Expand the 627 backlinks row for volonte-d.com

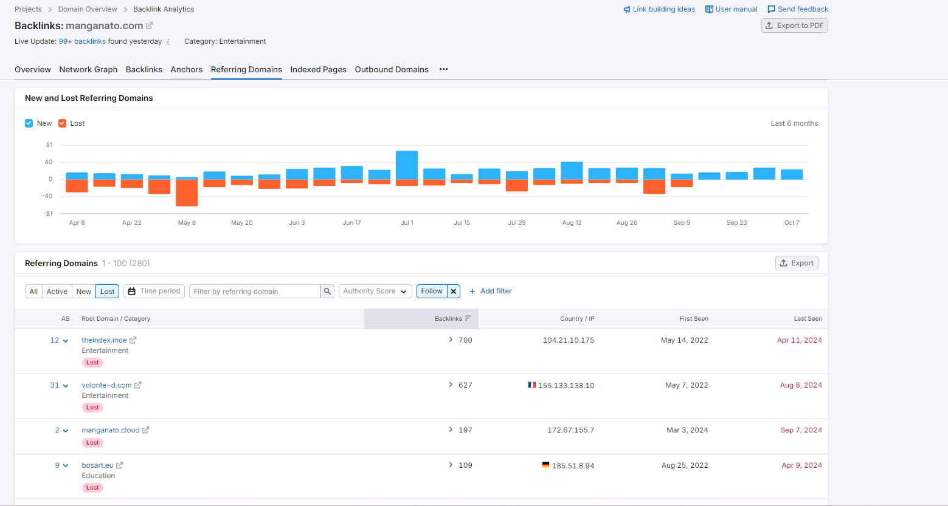click(x=451, y=385)
